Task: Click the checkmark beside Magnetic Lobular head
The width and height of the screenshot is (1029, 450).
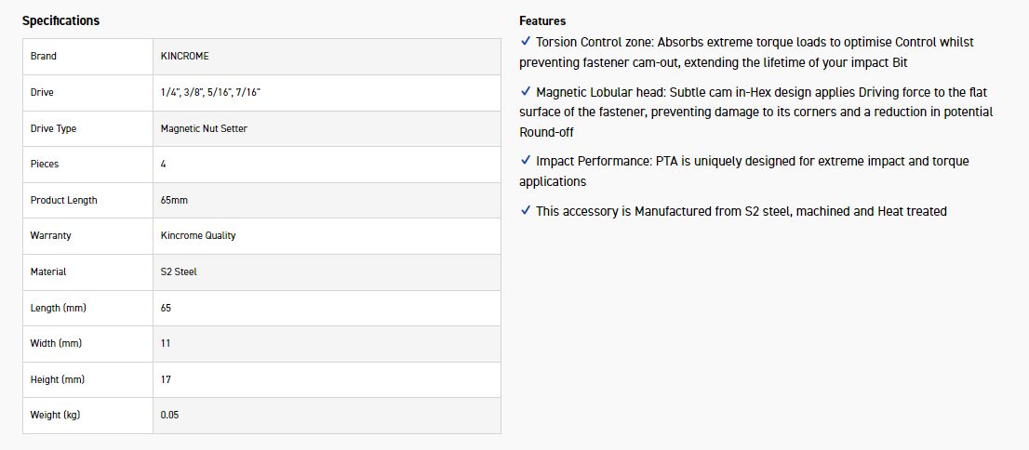Action: pyautogui.click(x=526, y=92)
